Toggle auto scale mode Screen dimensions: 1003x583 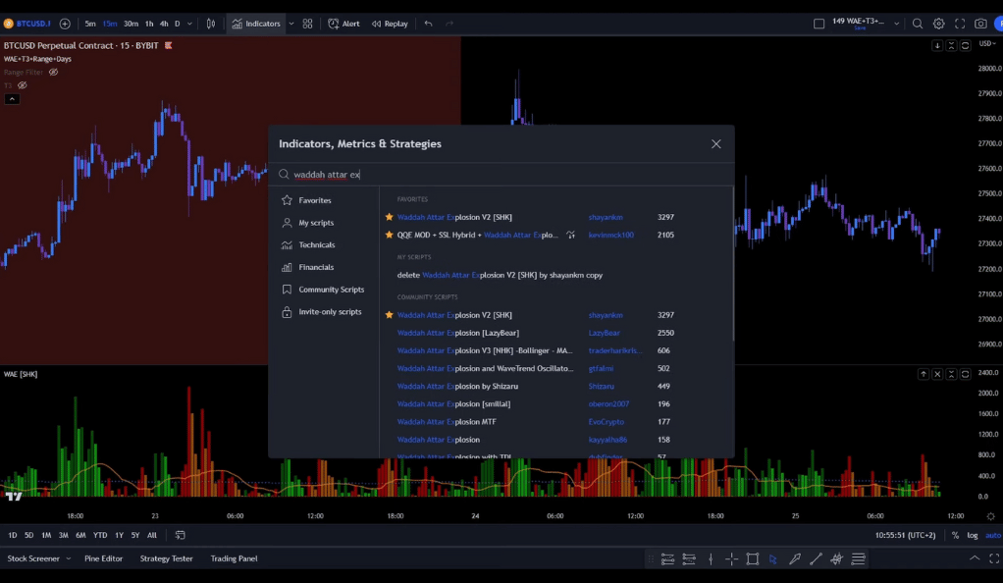point(993,536)
